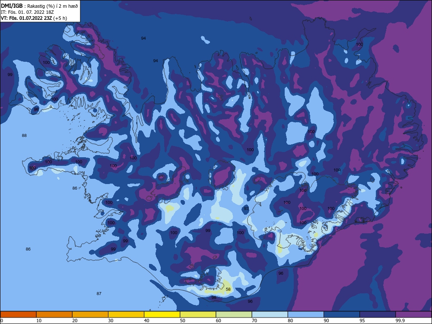Select the legend tick label '80'
The image size is (432, 324).
[291, 321]
